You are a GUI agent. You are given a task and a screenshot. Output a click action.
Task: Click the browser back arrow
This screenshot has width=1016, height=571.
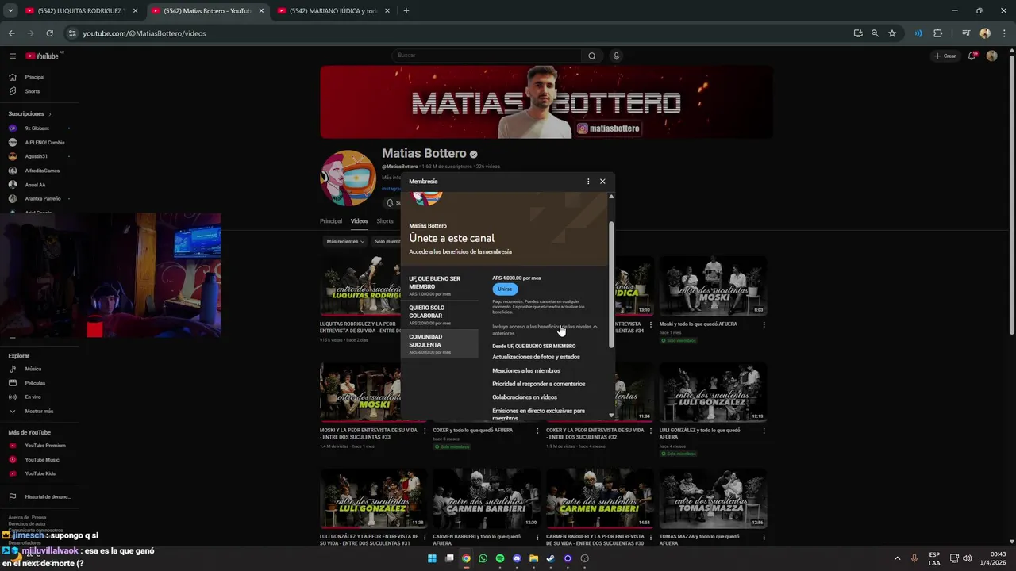click(11, 33)
